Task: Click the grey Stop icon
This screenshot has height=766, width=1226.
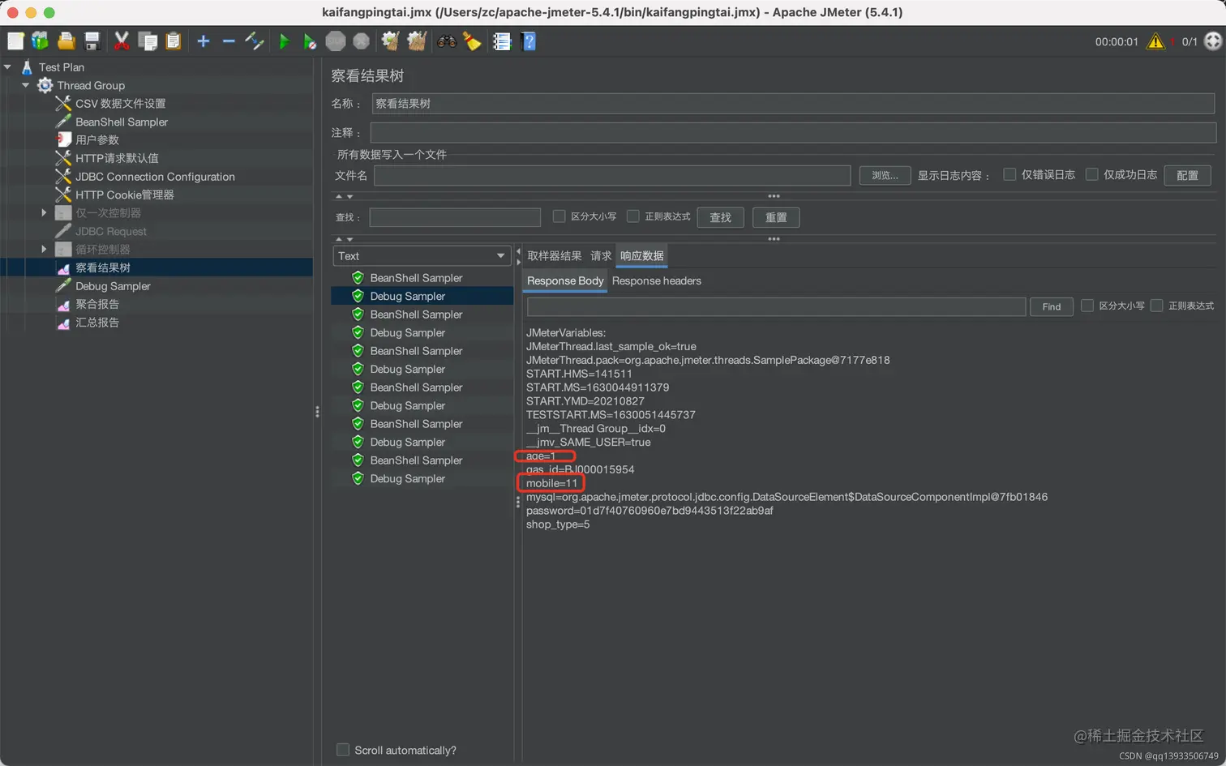Action: [336, 41]
